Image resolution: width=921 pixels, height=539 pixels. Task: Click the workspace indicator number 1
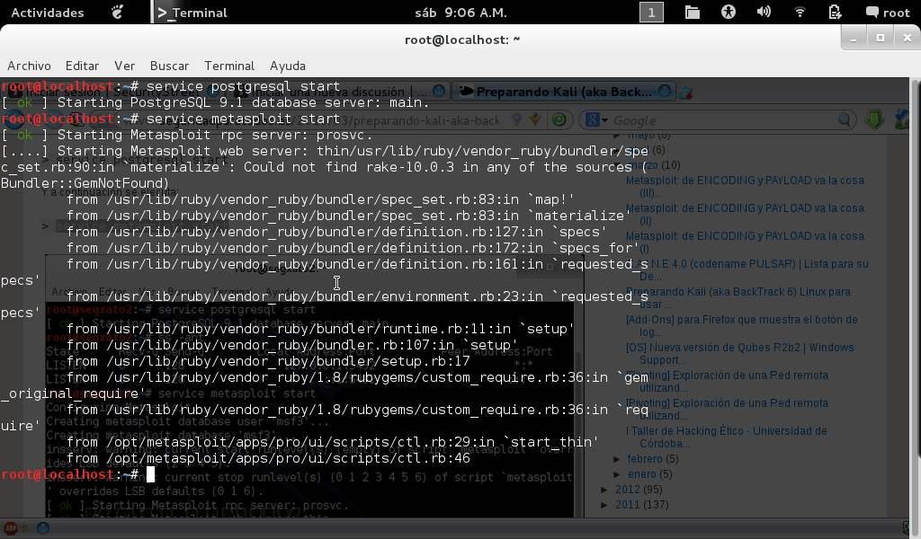pos(651,13)
